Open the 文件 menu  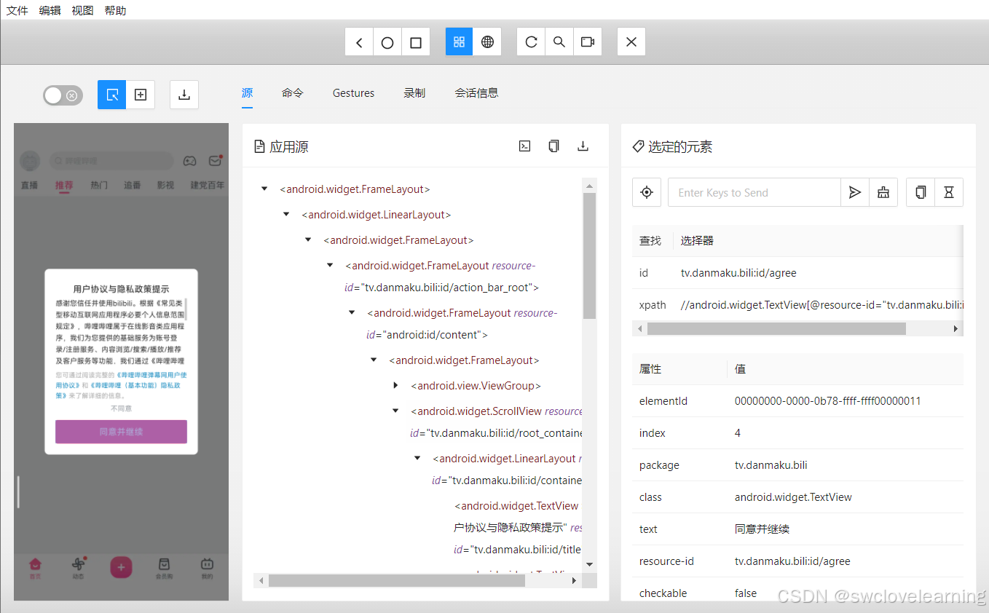click(x=17, y=10)
